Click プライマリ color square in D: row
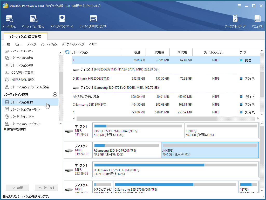Screen dimensions: 266x200 [x=241, y=78]
